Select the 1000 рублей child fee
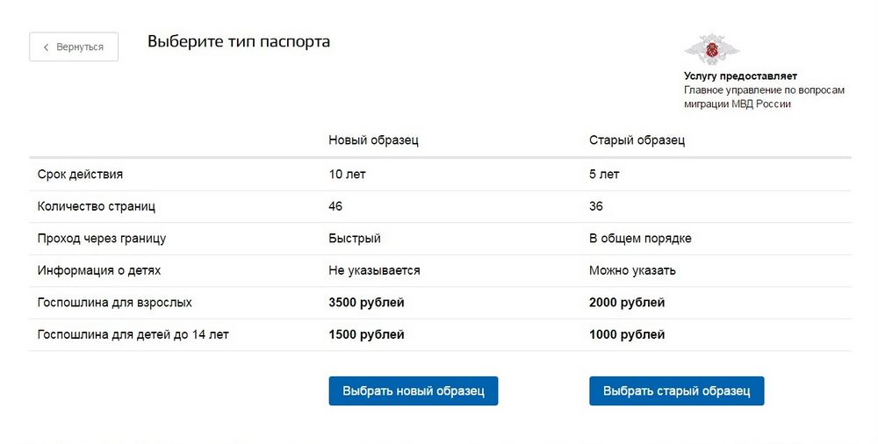Screen dimensions: 878x444 [627, 335]
